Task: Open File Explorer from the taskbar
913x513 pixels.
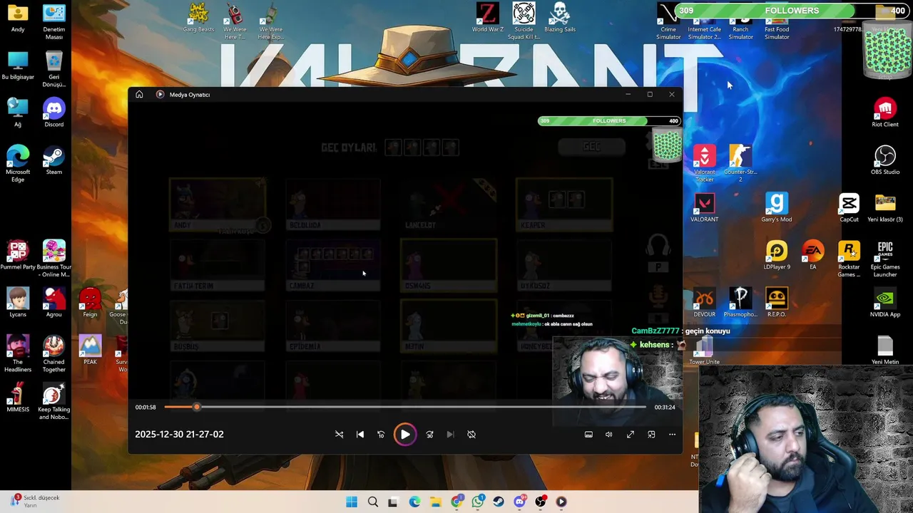Action: point(436,502)
